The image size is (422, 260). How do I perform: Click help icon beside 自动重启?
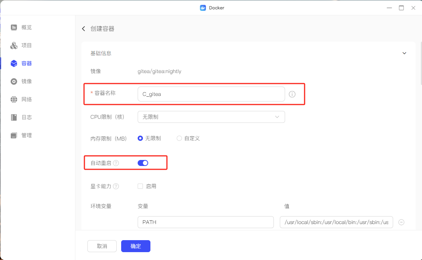[x=116, y=163]
